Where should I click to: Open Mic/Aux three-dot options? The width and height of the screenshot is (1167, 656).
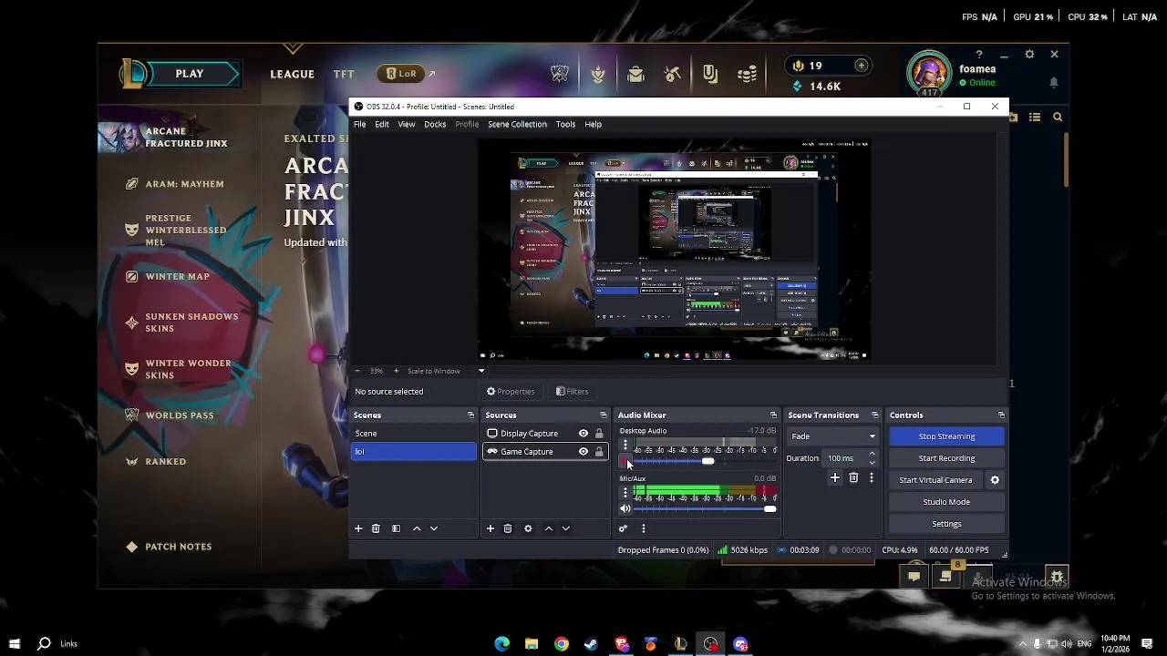(625, 493)
